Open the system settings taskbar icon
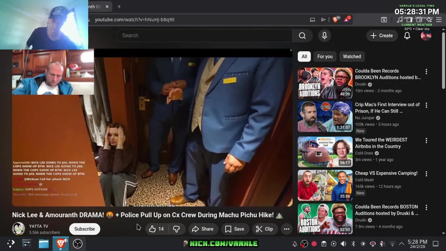Screen dimensions: 446x251 click(x=27, y=243)
